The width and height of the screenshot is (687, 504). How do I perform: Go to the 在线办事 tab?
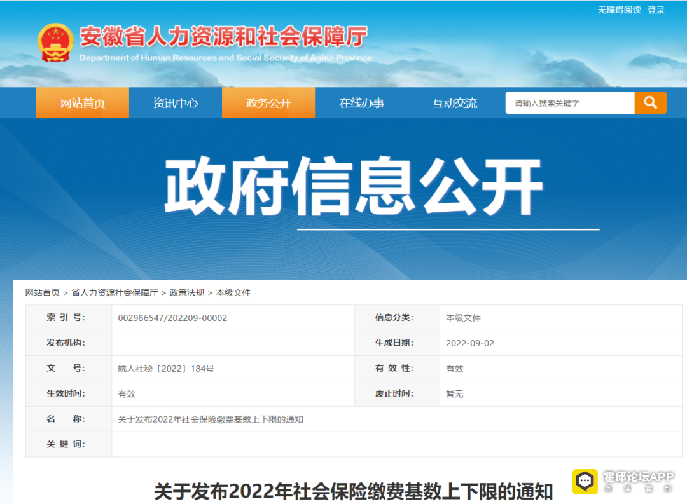(x=361, y=103)
